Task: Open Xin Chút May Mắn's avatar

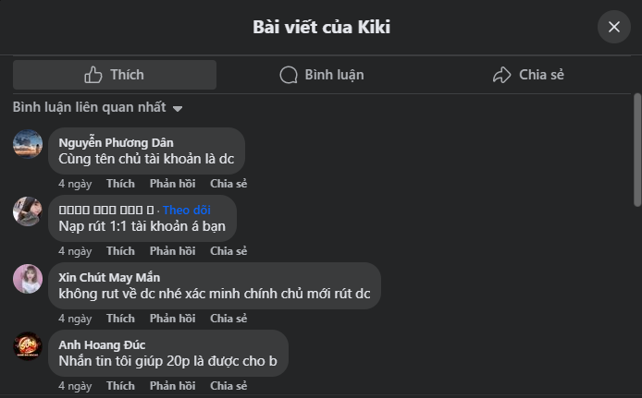Action: pos(28,279)
